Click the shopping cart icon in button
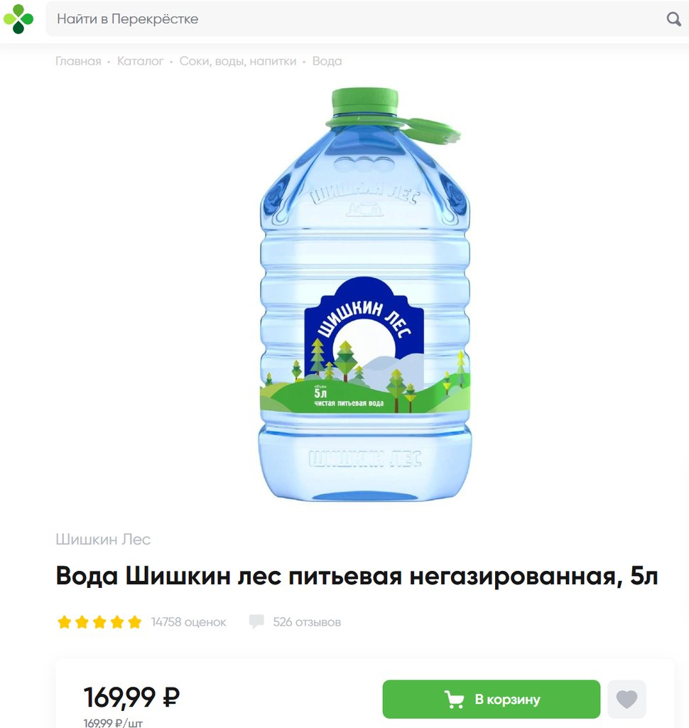The image size is (689, 728). [454, 700]
